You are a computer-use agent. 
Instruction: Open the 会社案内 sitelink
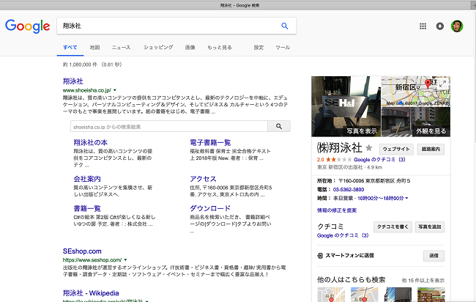point(87,179)
